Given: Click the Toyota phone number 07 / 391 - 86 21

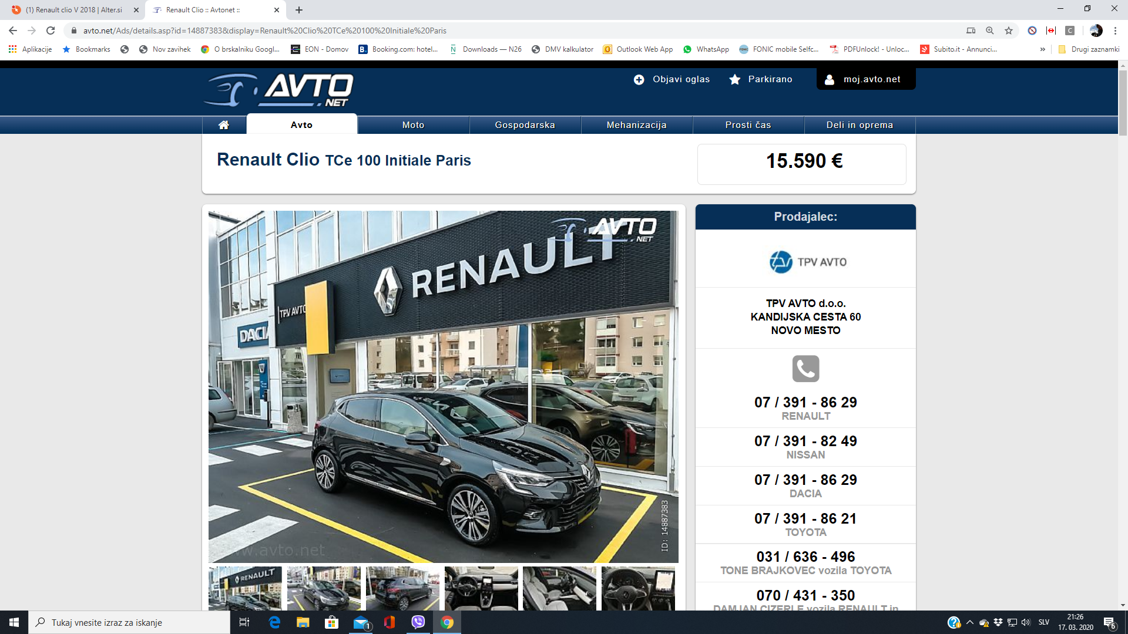Looking at the screenshot, I should 805,518.
